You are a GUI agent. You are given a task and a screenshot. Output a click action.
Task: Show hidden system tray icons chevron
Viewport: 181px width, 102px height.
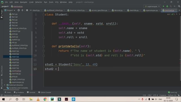tap(139, 99)
